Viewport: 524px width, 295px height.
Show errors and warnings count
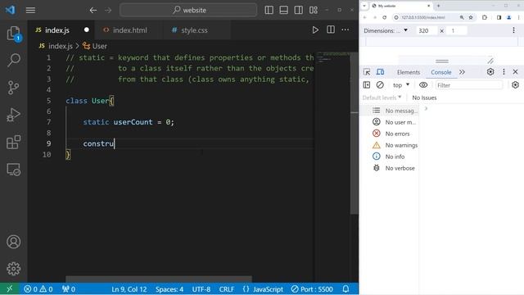[38, 289]
